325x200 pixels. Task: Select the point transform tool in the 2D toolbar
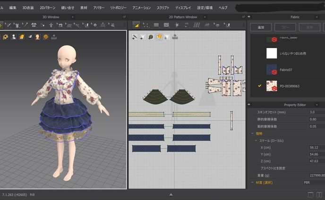145,25
